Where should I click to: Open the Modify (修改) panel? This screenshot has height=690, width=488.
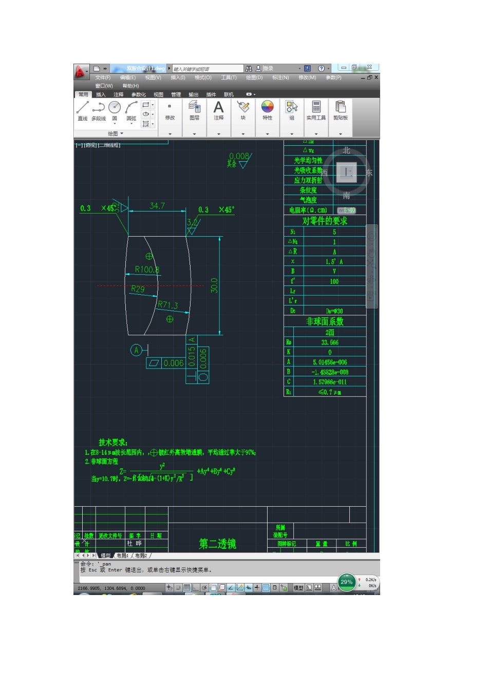[x=170, y=110]
